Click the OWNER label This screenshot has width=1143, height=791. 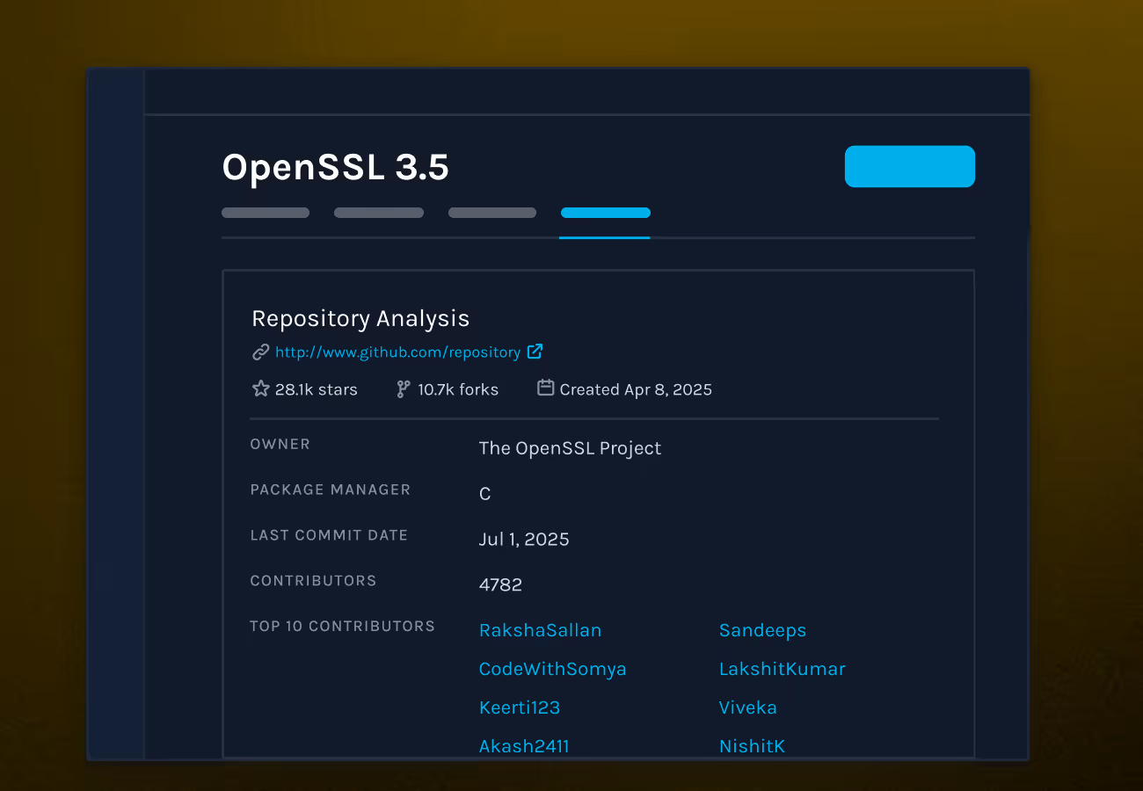pyautogui.click(x=280, y=445)
